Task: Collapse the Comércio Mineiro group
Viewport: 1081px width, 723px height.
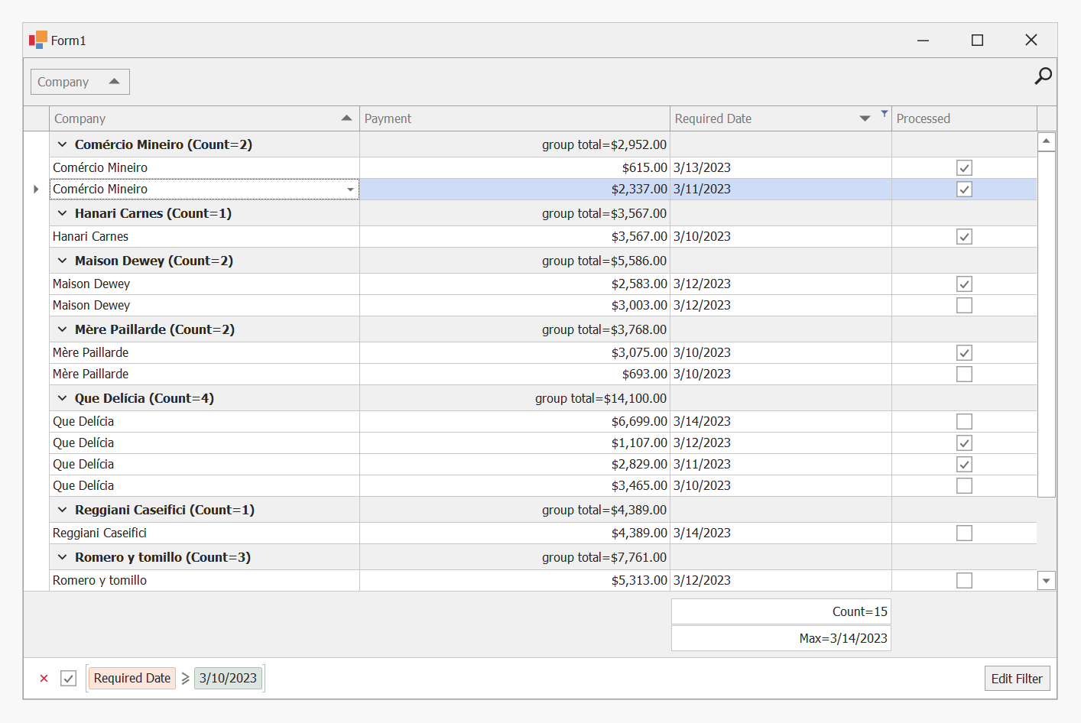Action: click(63, 144)
